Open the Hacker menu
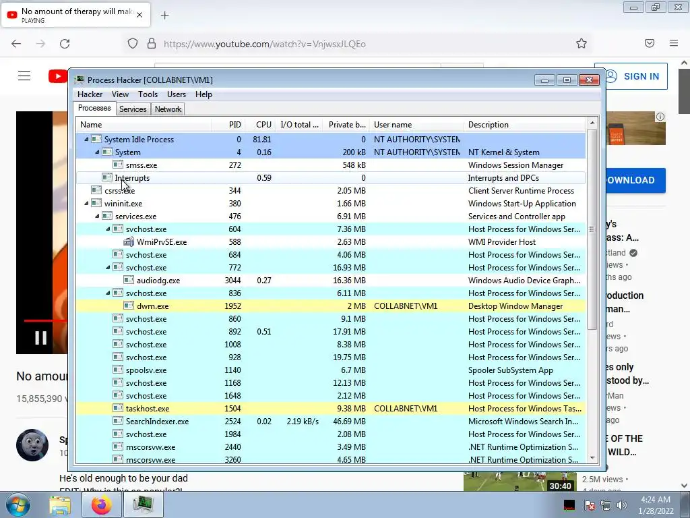This screenshot has height=518, width=690. tap(90, 94)
